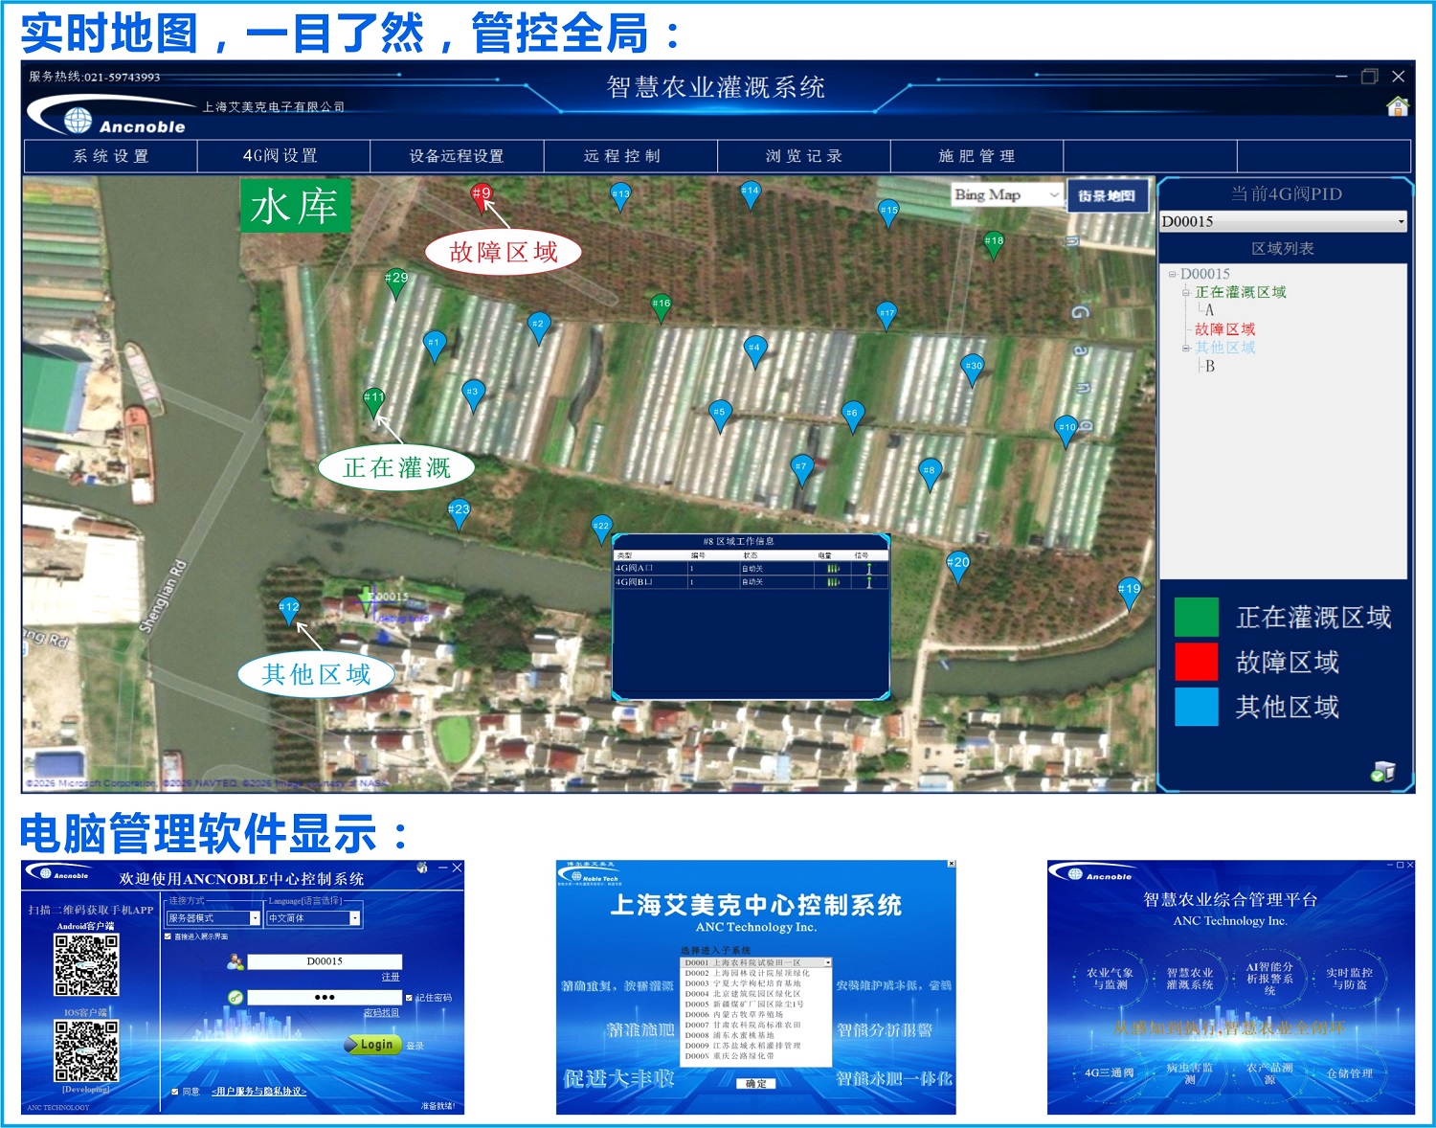Select the green map marker #29
The width and height of the screenshot is (1436, 1128).
(396, 282)
